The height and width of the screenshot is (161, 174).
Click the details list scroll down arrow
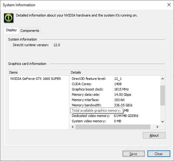(163, 122)
